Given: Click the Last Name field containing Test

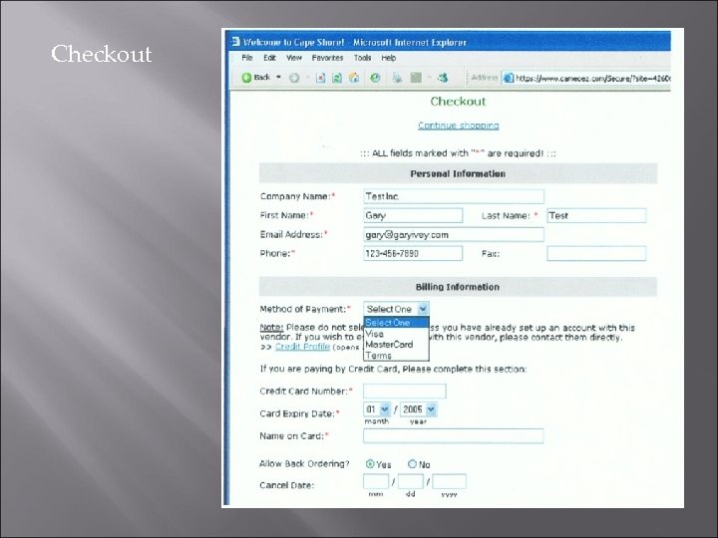Looking at the screenshot, I should 596,215.
